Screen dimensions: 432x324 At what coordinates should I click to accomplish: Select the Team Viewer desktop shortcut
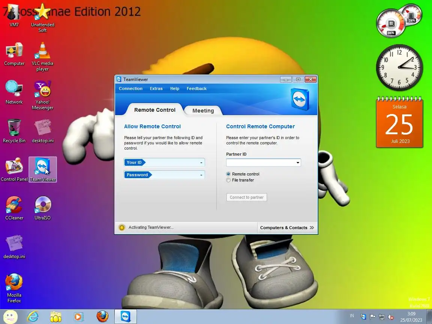(x=43, y=169)
